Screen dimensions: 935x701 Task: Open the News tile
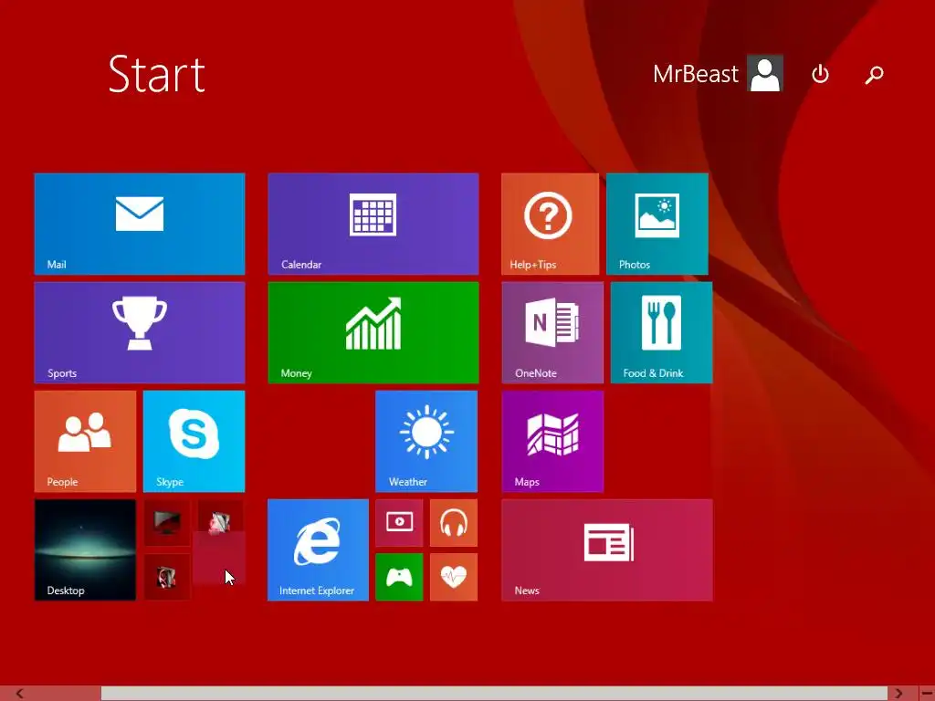coord(607,550)
